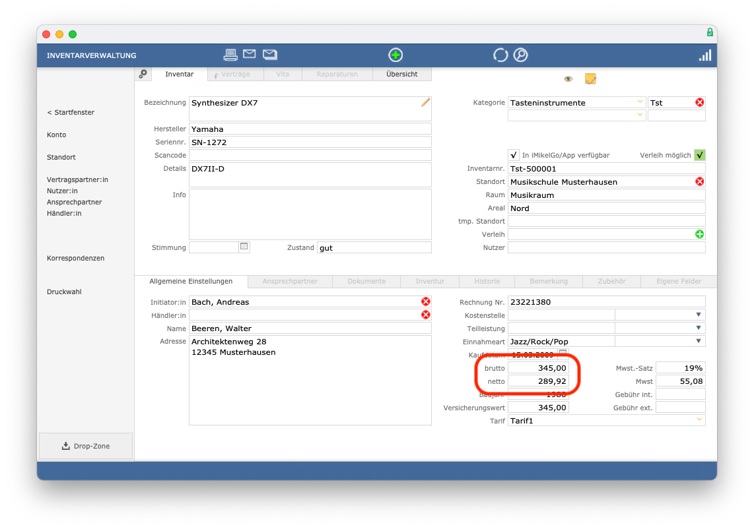Switch to Vita tab
This screenshot has height=529, width=754.
(283, 74)
